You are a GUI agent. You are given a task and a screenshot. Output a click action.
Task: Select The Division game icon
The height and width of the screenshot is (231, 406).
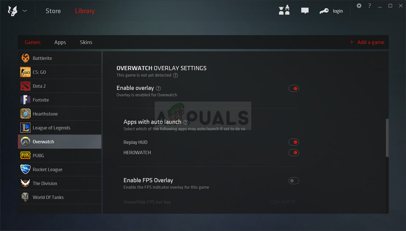(x=25, y=183)
